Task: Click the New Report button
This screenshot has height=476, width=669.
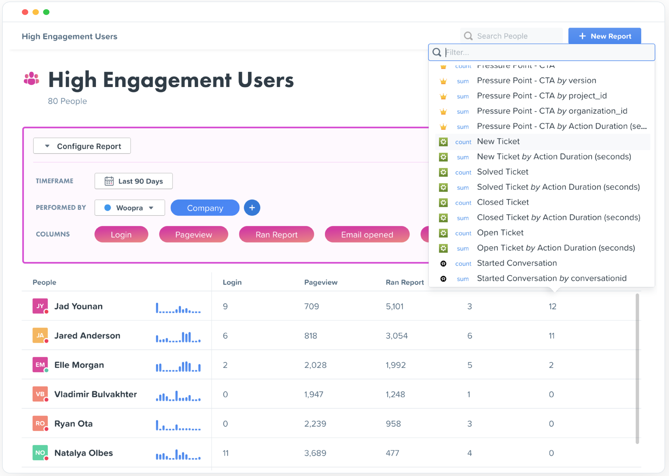Action: [x=605, y=36]
